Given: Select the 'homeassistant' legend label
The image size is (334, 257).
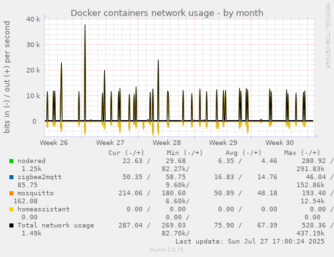Looking at the screenshot, I should (x=44, y=209).
